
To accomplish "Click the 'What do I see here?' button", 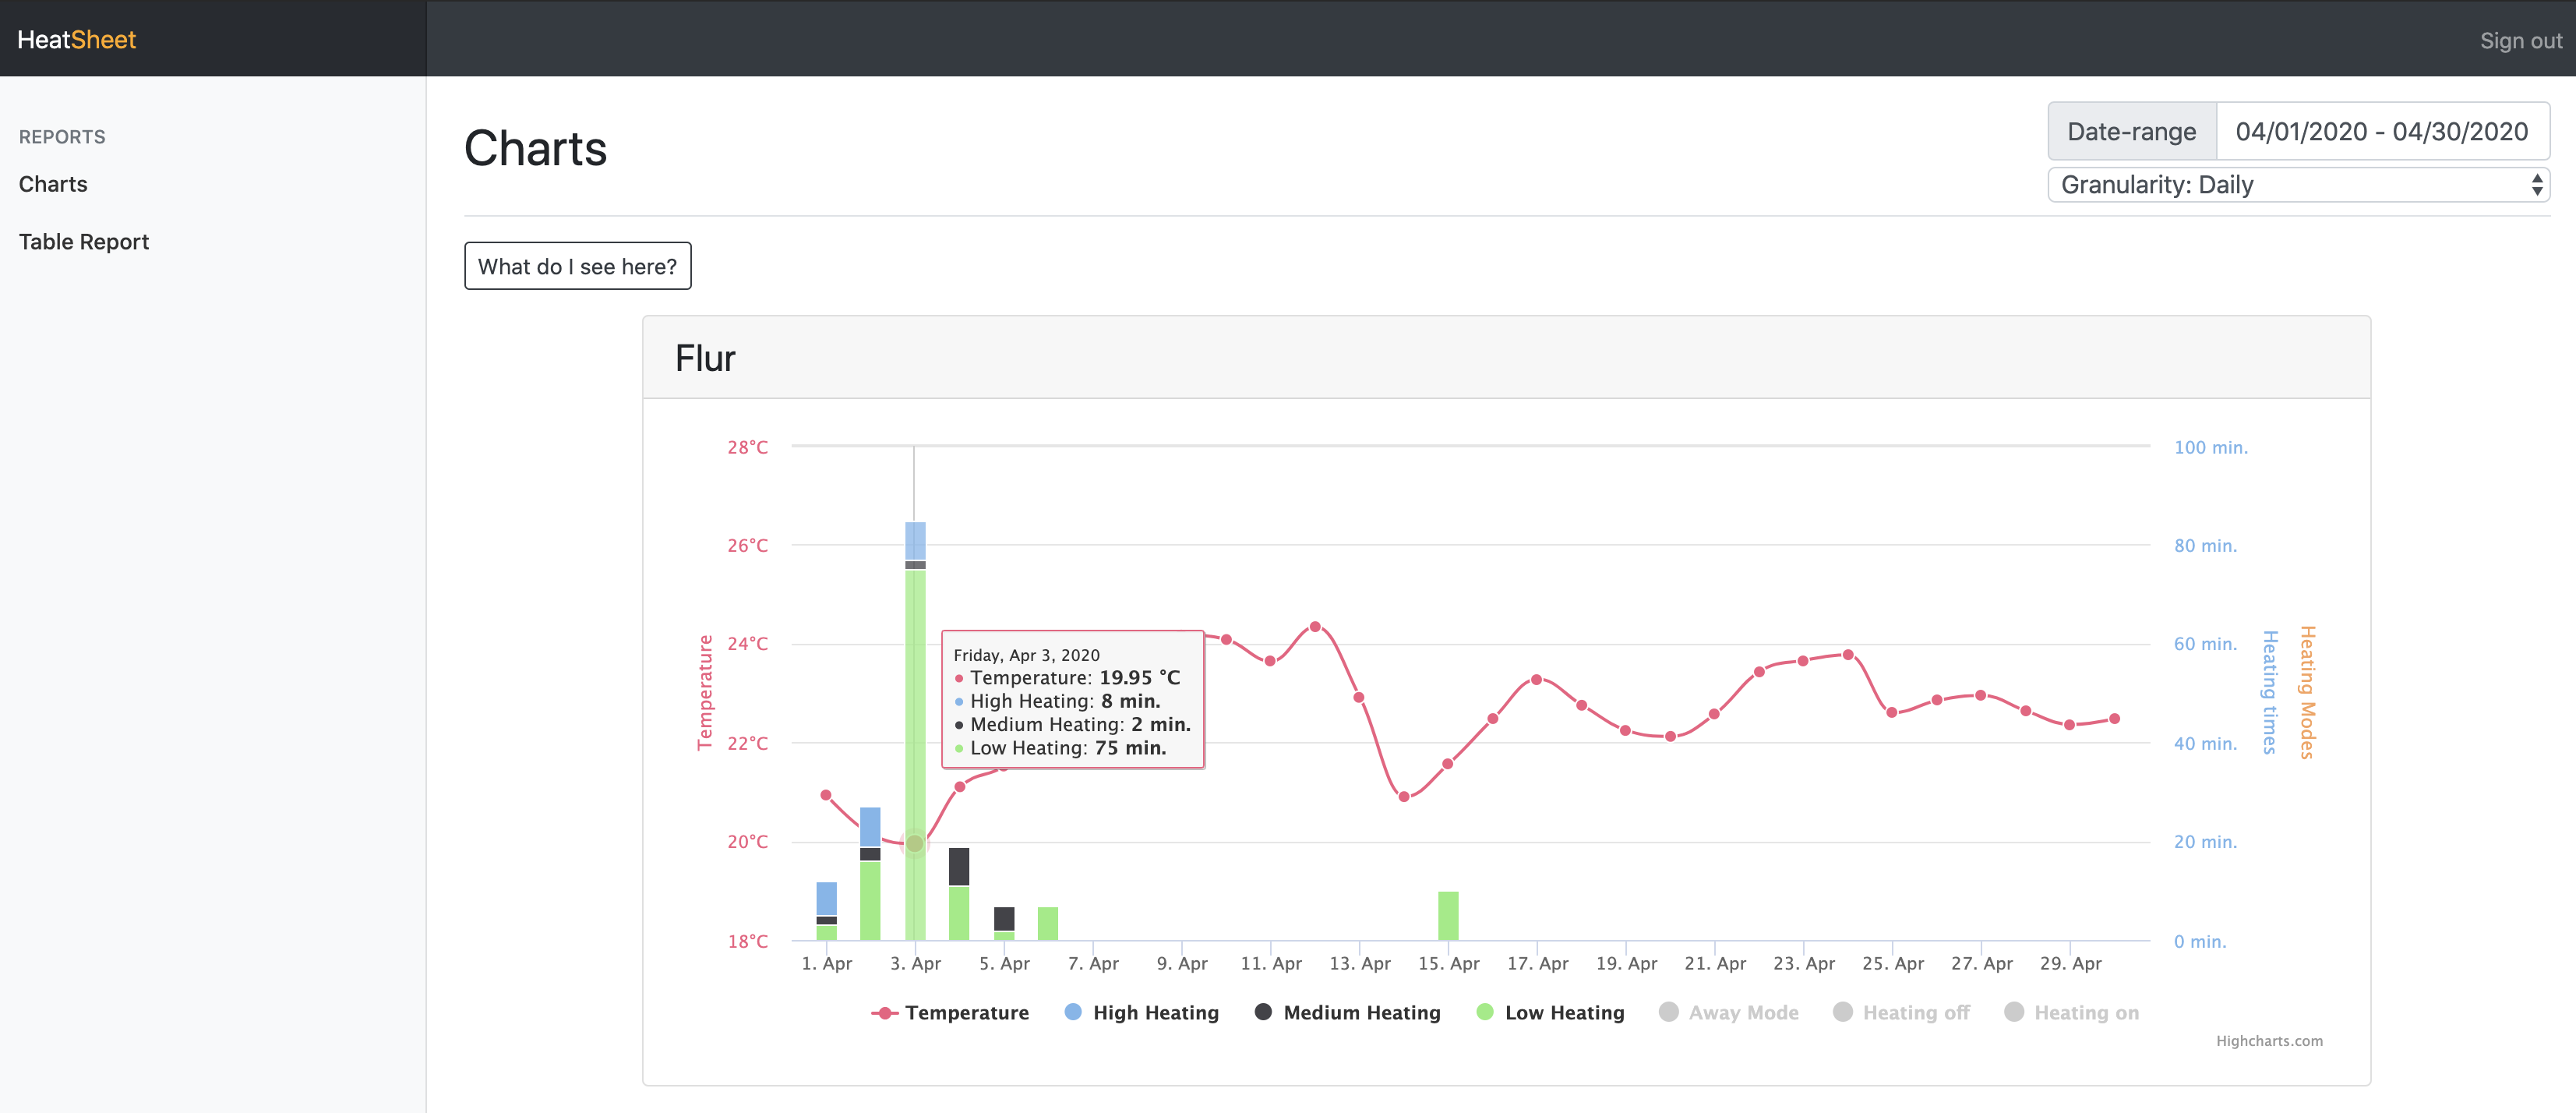I will coord(577,266).
